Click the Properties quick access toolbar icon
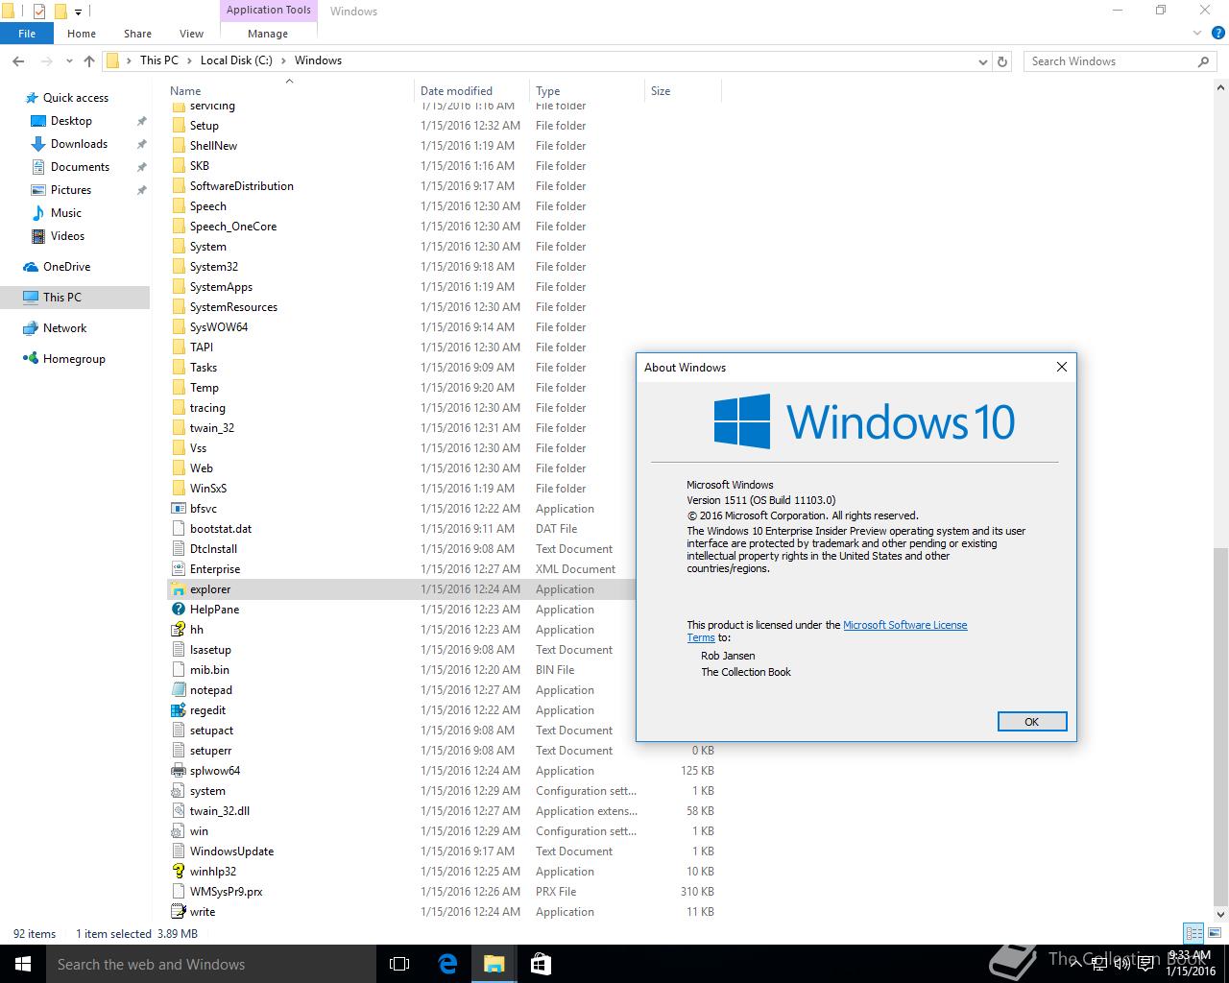This screenshot has height=983, width=1229. pos(38,12)
